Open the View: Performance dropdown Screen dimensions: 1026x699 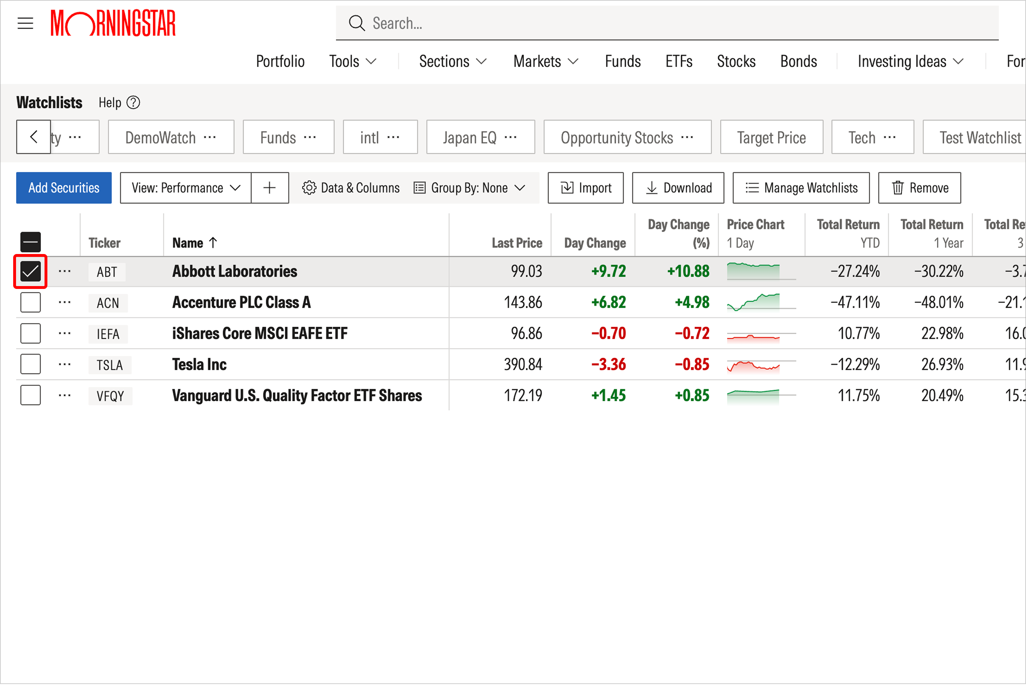click(186, 188)
